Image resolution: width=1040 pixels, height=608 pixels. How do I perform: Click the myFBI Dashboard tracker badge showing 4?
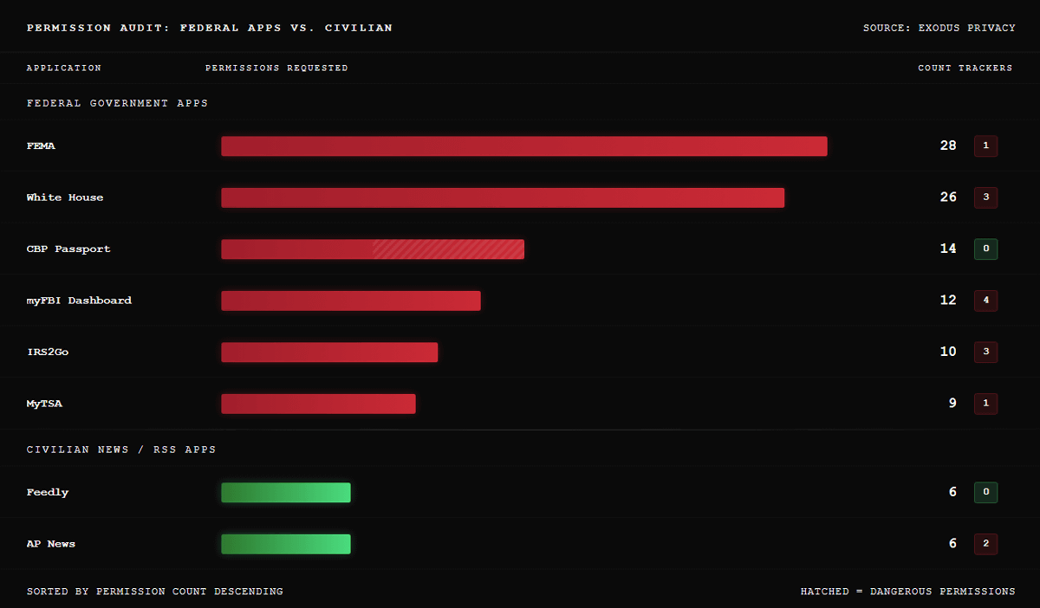tap(985, 301)
